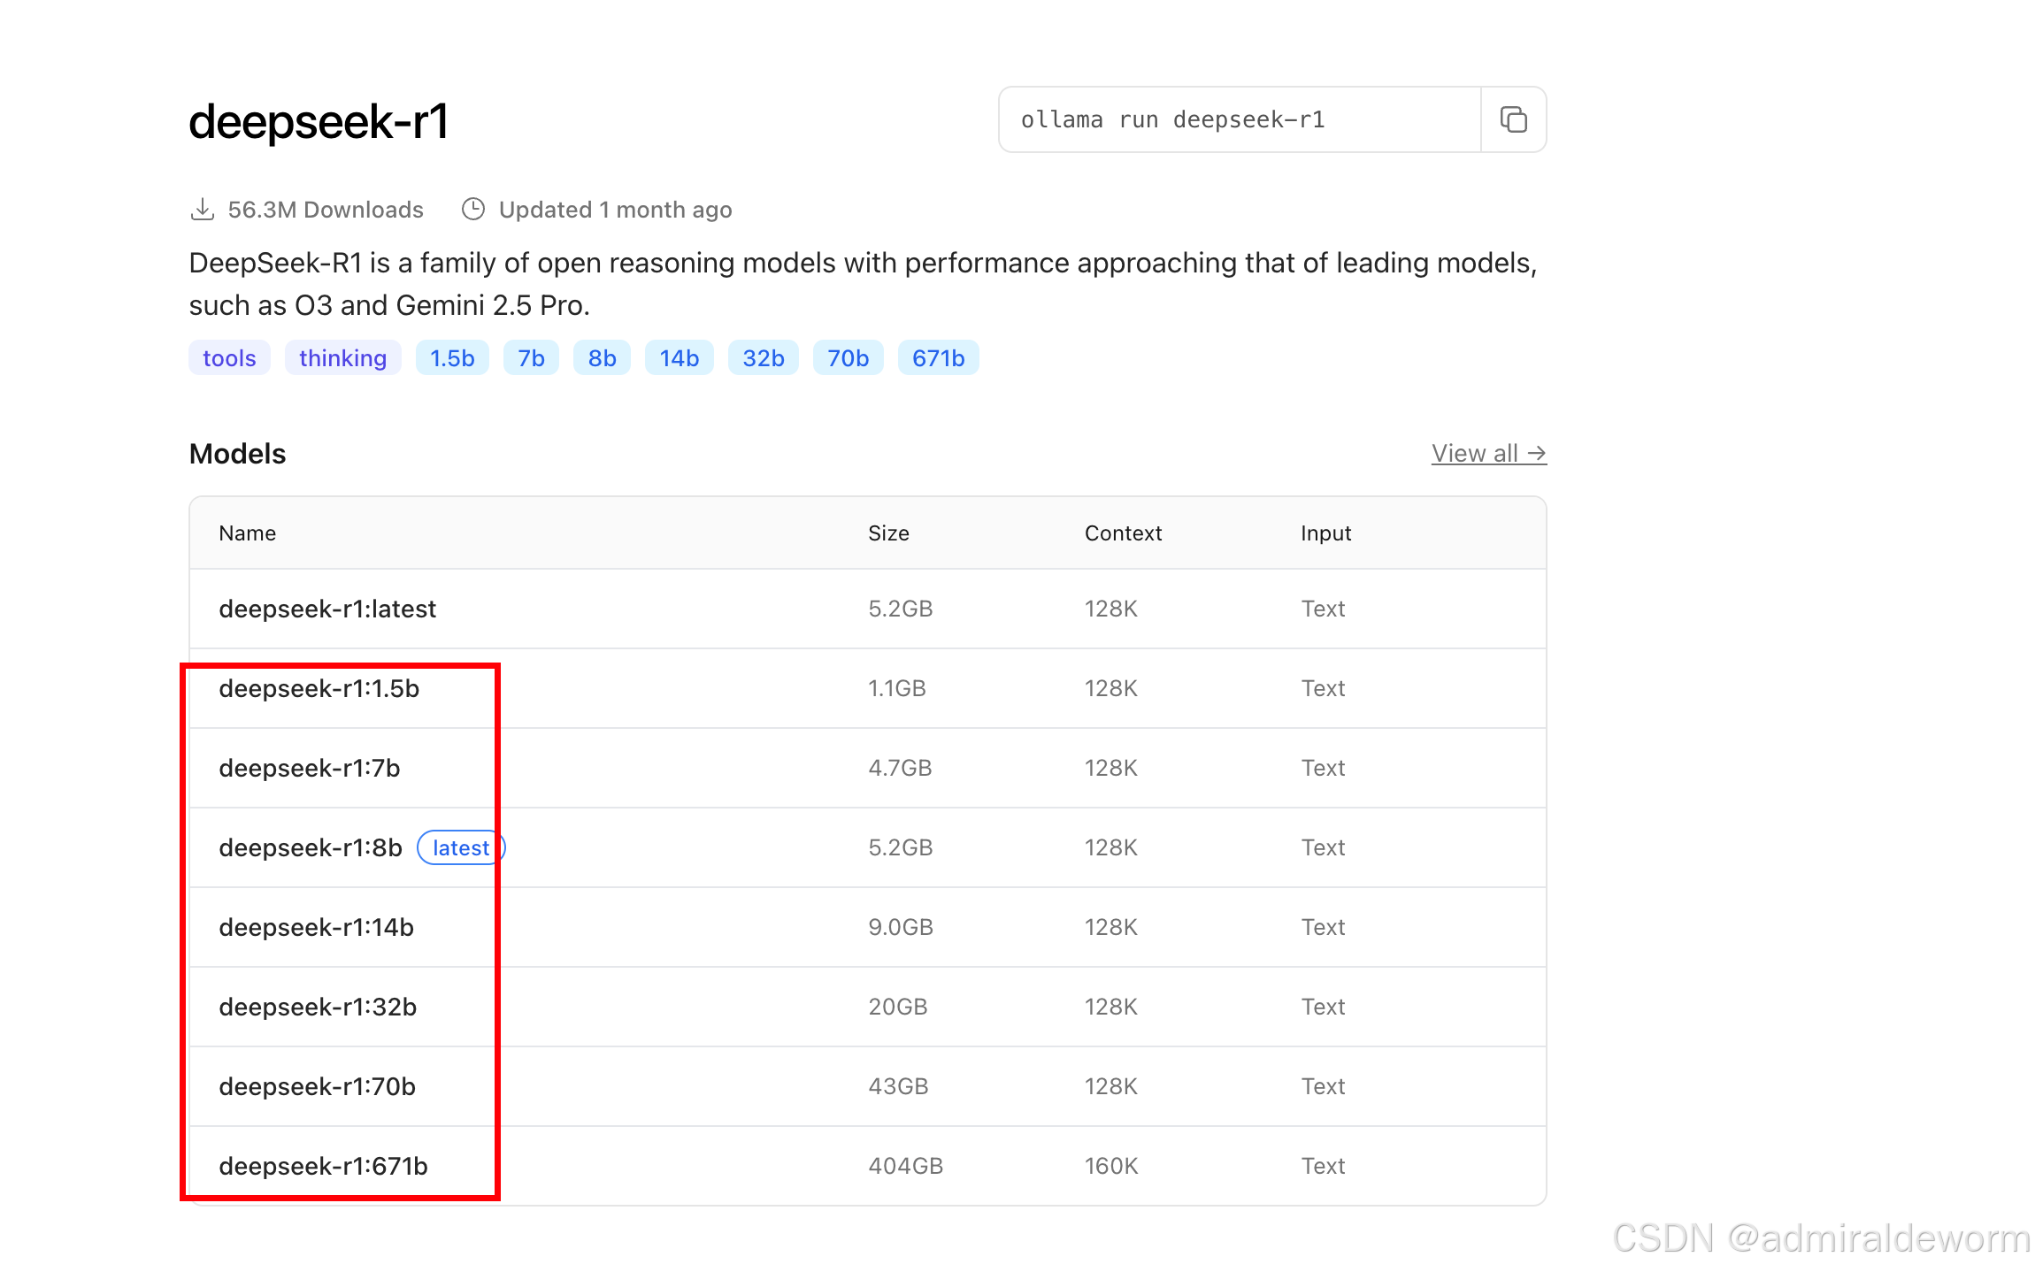Image resolution: width=2035 pixels, height=1272 pixels.
Task: Open deepseek-r1:1.5b model
Action: click(319, 689)
